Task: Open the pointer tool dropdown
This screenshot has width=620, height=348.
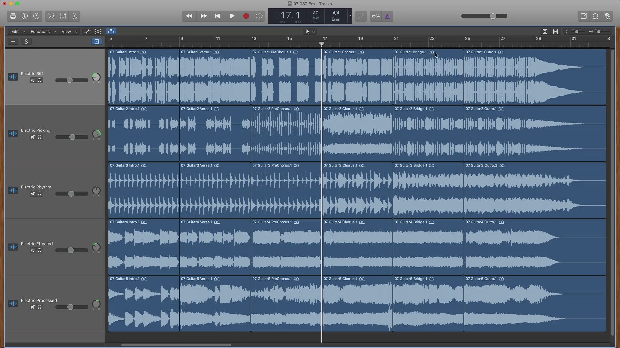Action: 310,31
